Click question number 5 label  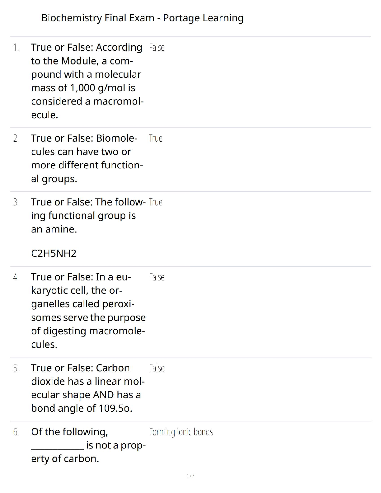pyautogui.click(x=16, y=369)
